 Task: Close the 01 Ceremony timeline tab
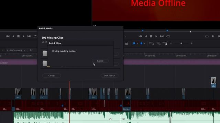click(7, 50)
